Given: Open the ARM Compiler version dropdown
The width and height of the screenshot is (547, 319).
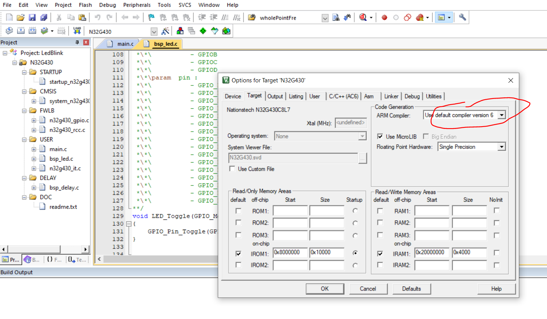Looking at the screenshot, I should [501, 115].
